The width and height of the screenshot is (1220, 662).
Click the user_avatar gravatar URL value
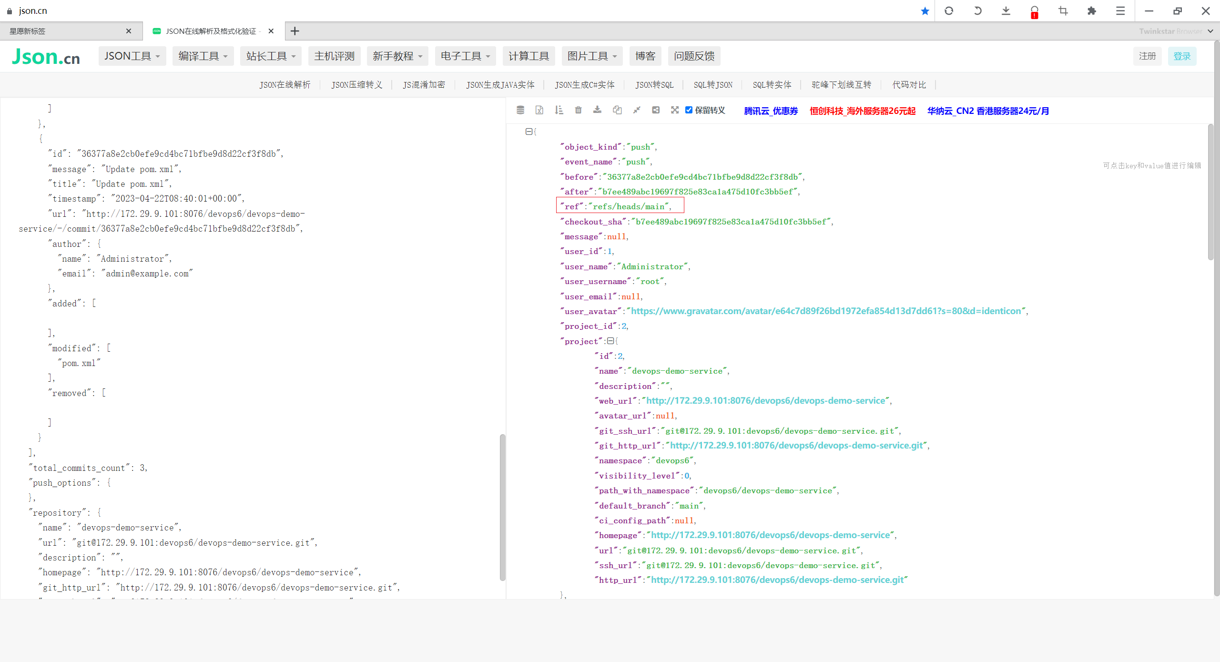click(827, 311)
